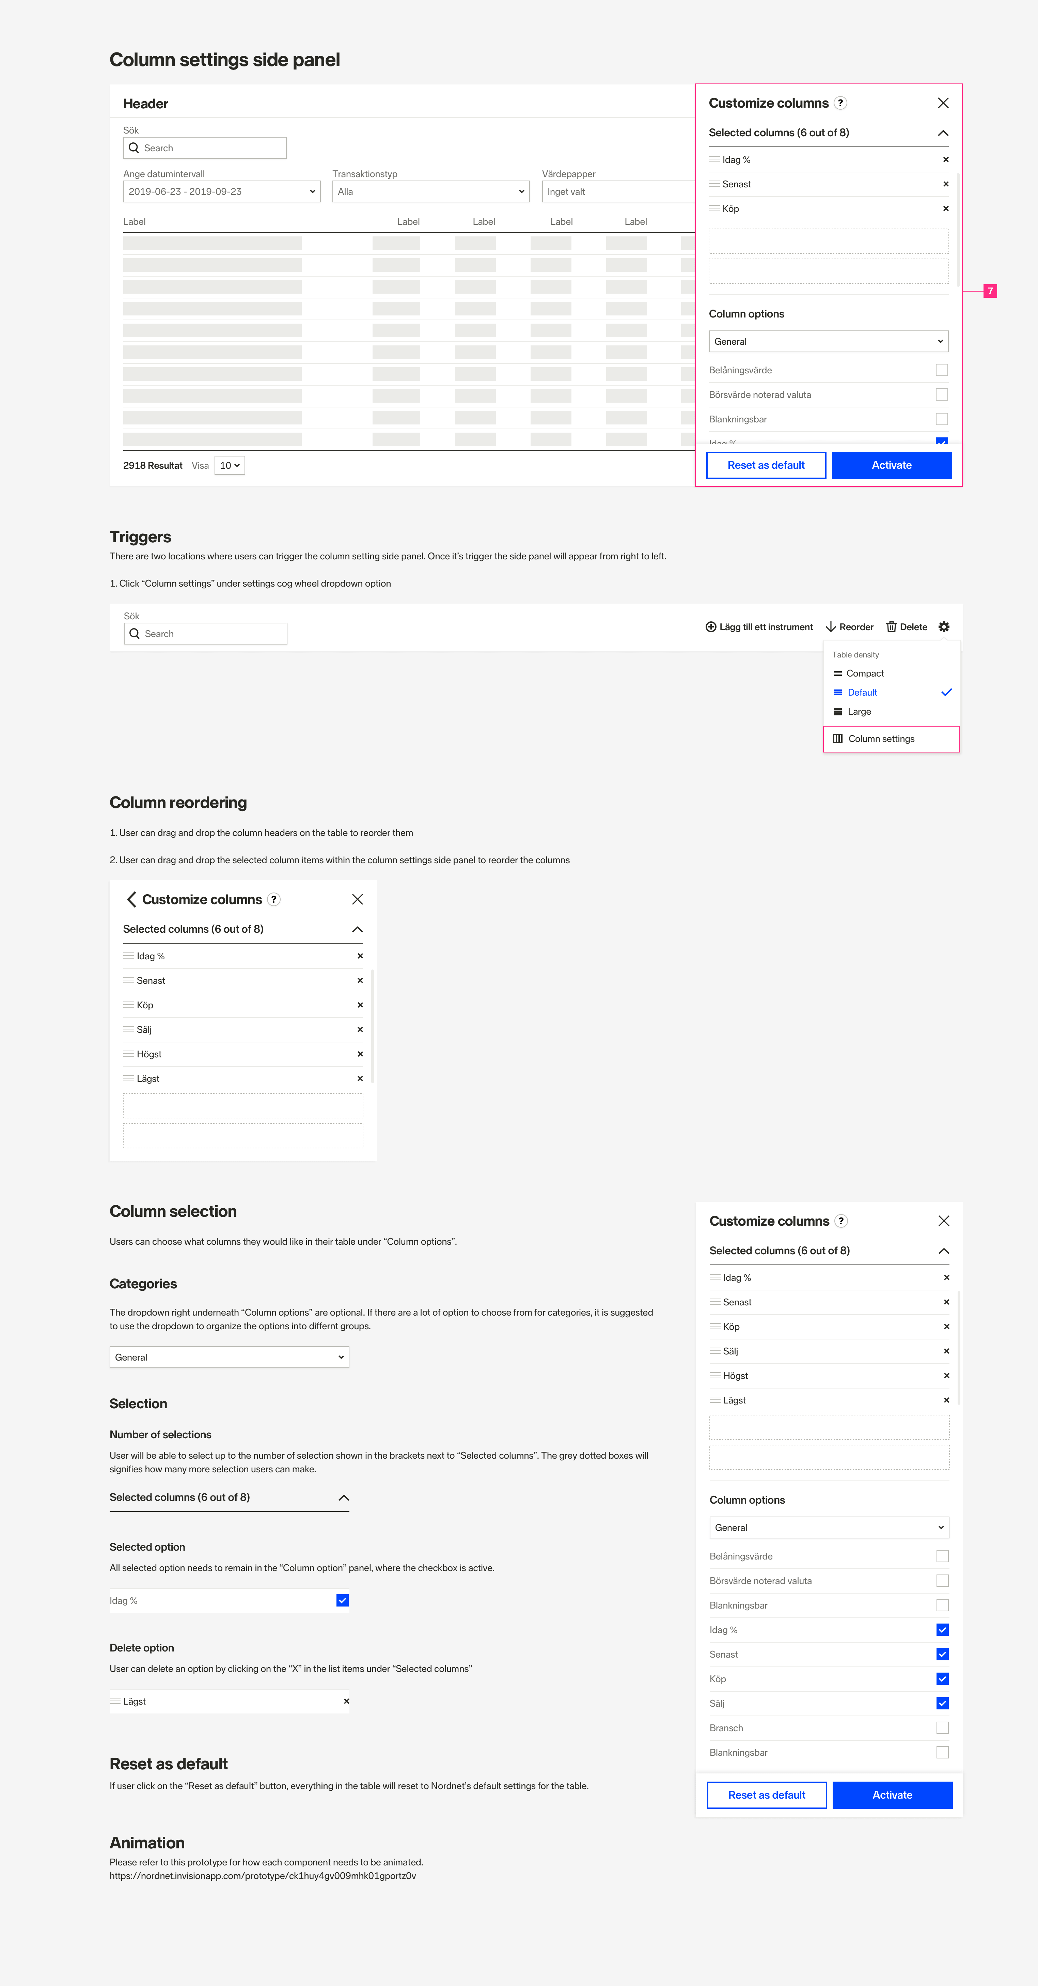Remove Idag % in reordering panel

360,956
